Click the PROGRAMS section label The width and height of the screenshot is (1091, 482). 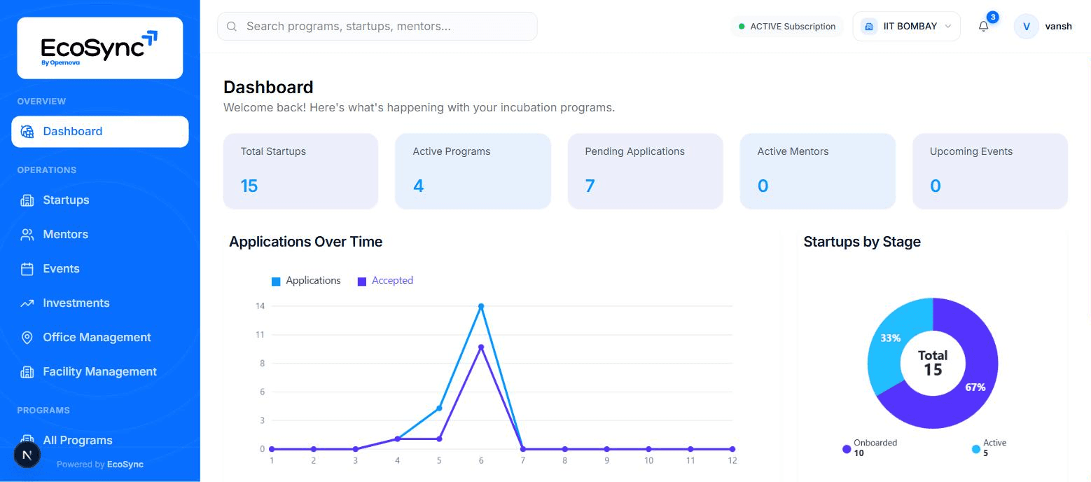[x=43, y=410]
